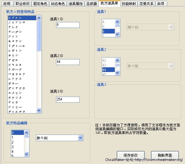Image resolution: width=185 pixels, height=164 pixels.
Task: Select フィン in the character list
Action: pyautogui.click(x=13, y=36)
